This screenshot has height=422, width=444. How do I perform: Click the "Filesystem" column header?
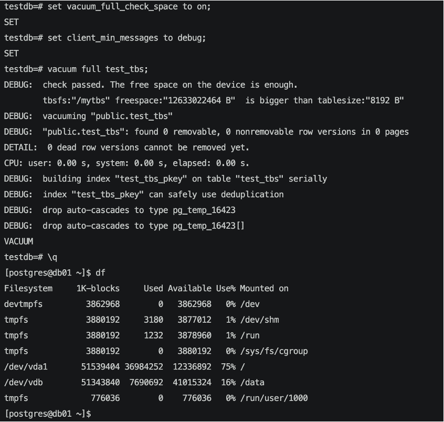click(x=28, y=288)
